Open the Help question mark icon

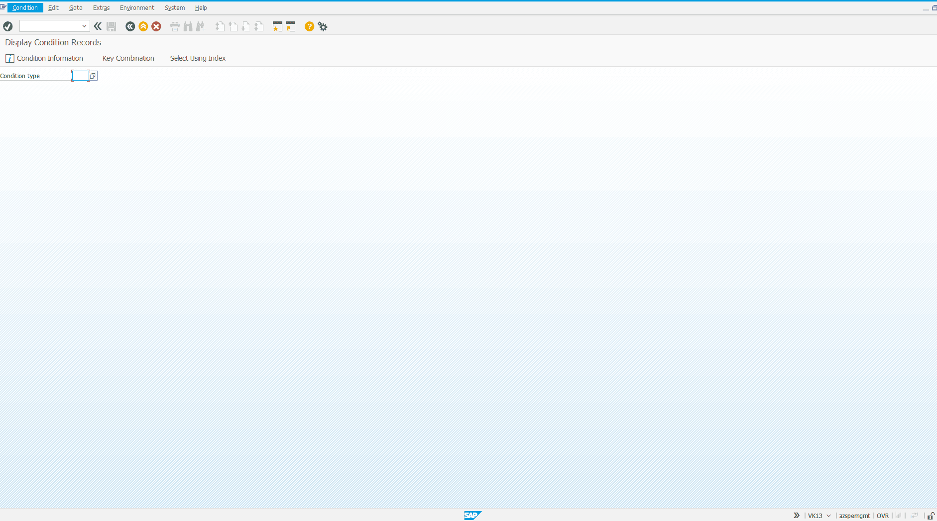[x=309, y=26]
